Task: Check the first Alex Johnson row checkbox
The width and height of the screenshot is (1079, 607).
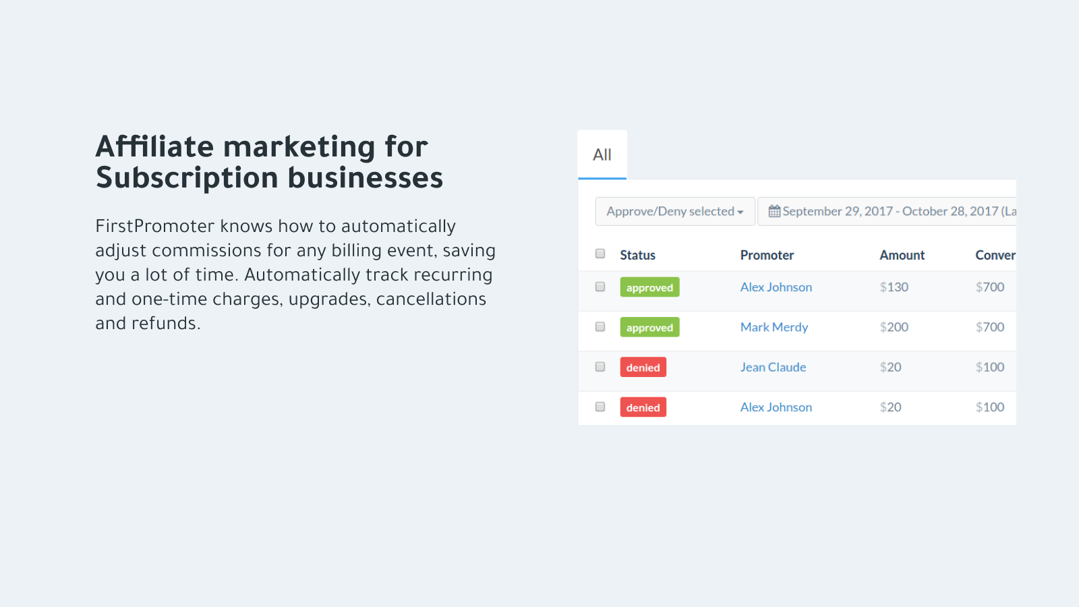Action: pyautogui.click(x=600, y=287)
